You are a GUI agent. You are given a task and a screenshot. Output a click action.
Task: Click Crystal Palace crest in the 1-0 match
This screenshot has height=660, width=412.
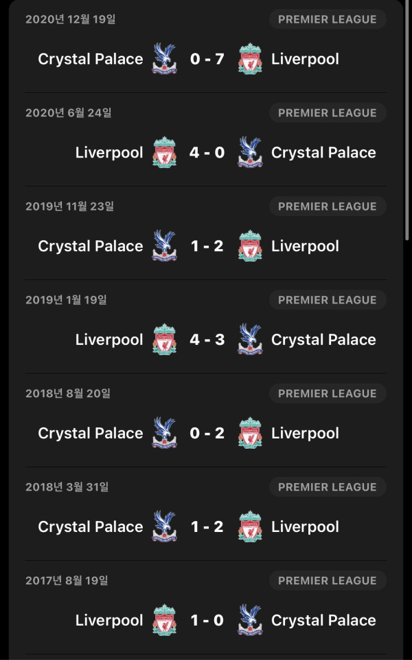250,619
